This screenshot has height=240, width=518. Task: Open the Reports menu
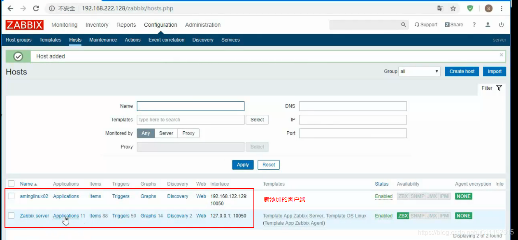pyautogui.click(x=126, y=25)
